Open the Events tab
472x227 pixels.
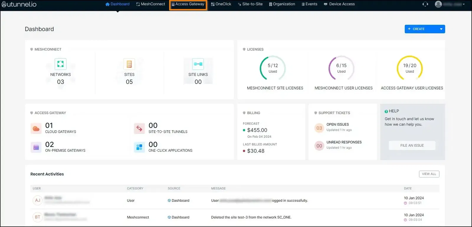tap(309, 4)
